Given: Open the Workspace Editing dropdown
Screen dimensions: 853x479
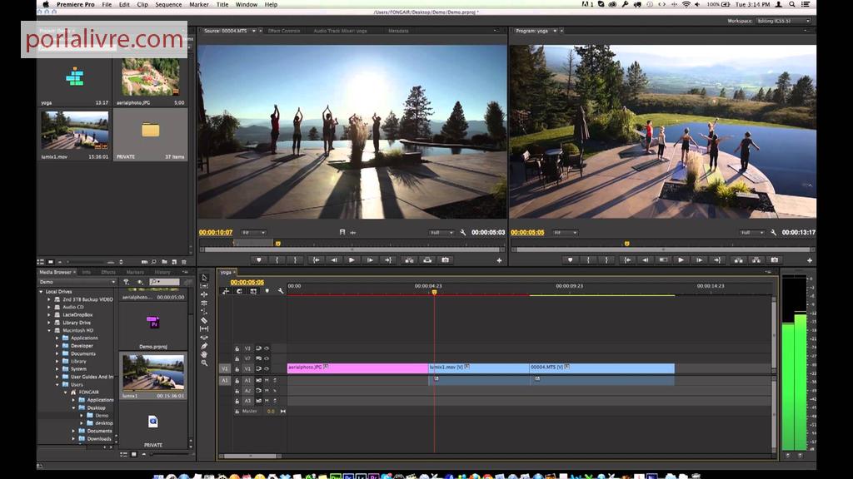Looking at the screenshot, I should [x=783, y=21].
